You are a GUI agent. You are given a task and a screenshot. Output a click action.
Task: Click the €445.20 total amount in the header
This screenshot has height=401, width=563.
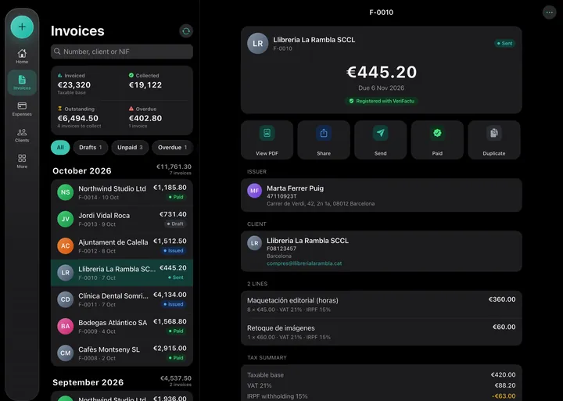382,72
